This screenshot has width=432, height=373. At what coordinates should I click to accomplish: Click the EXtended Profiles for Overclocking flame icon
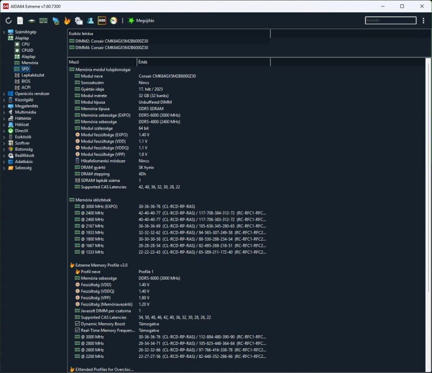72,369
